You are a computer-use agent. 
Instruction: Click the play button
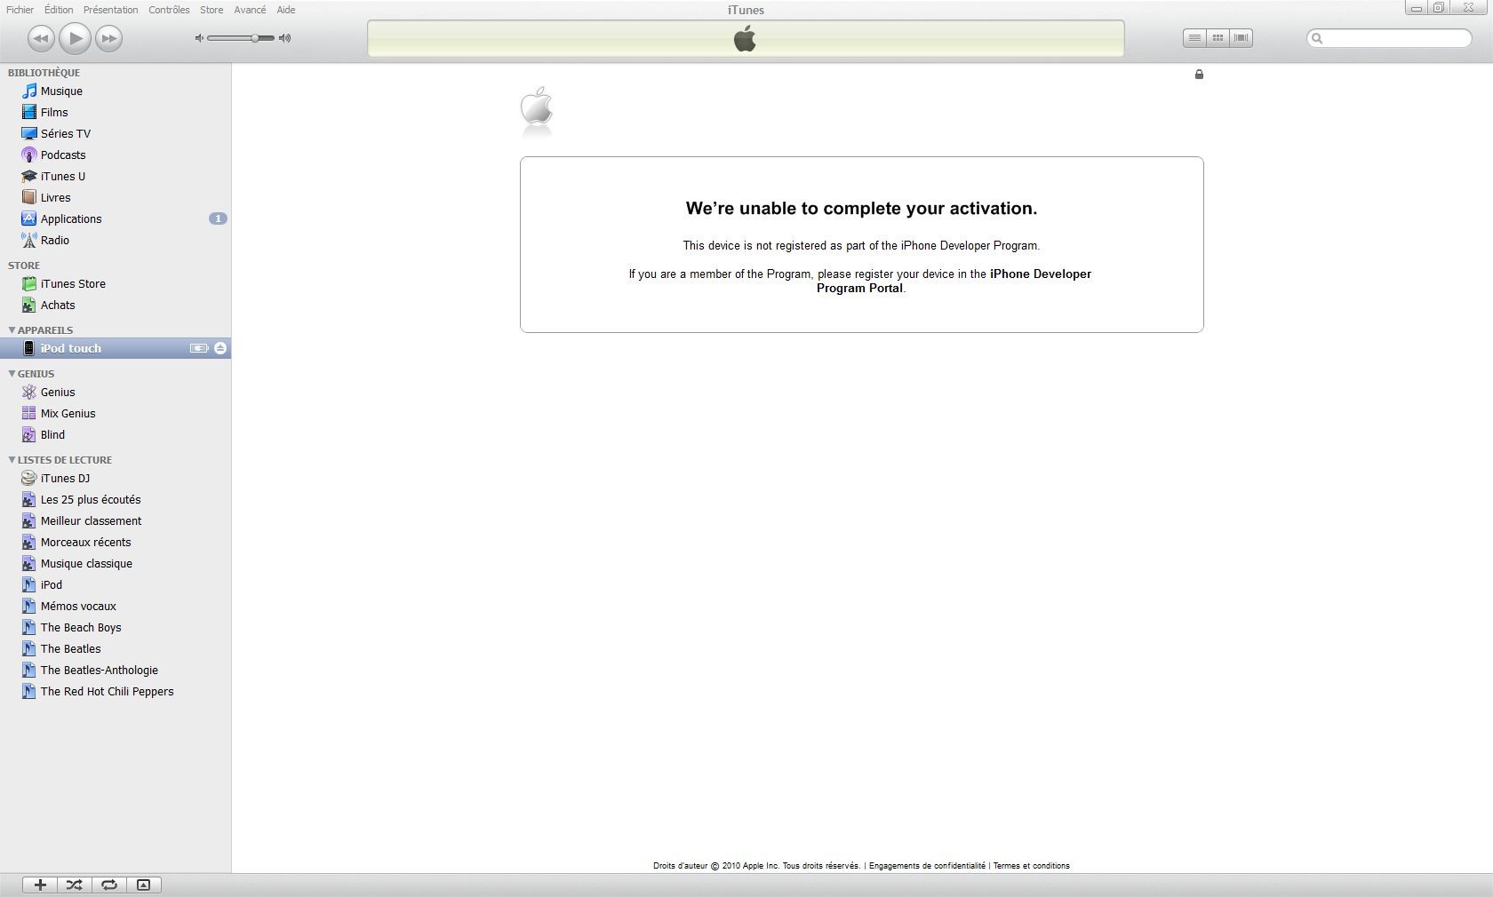75,38
